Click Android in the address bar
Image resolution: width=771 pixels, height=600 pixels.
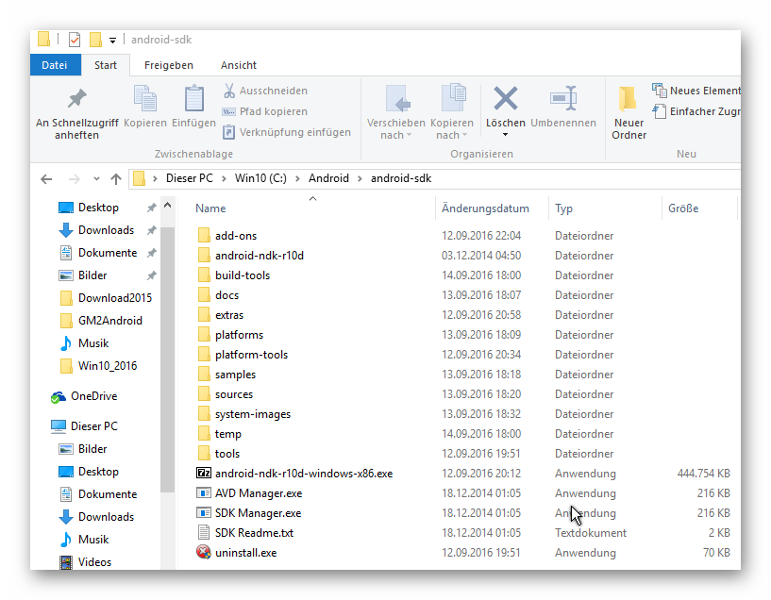pos(328,178)
